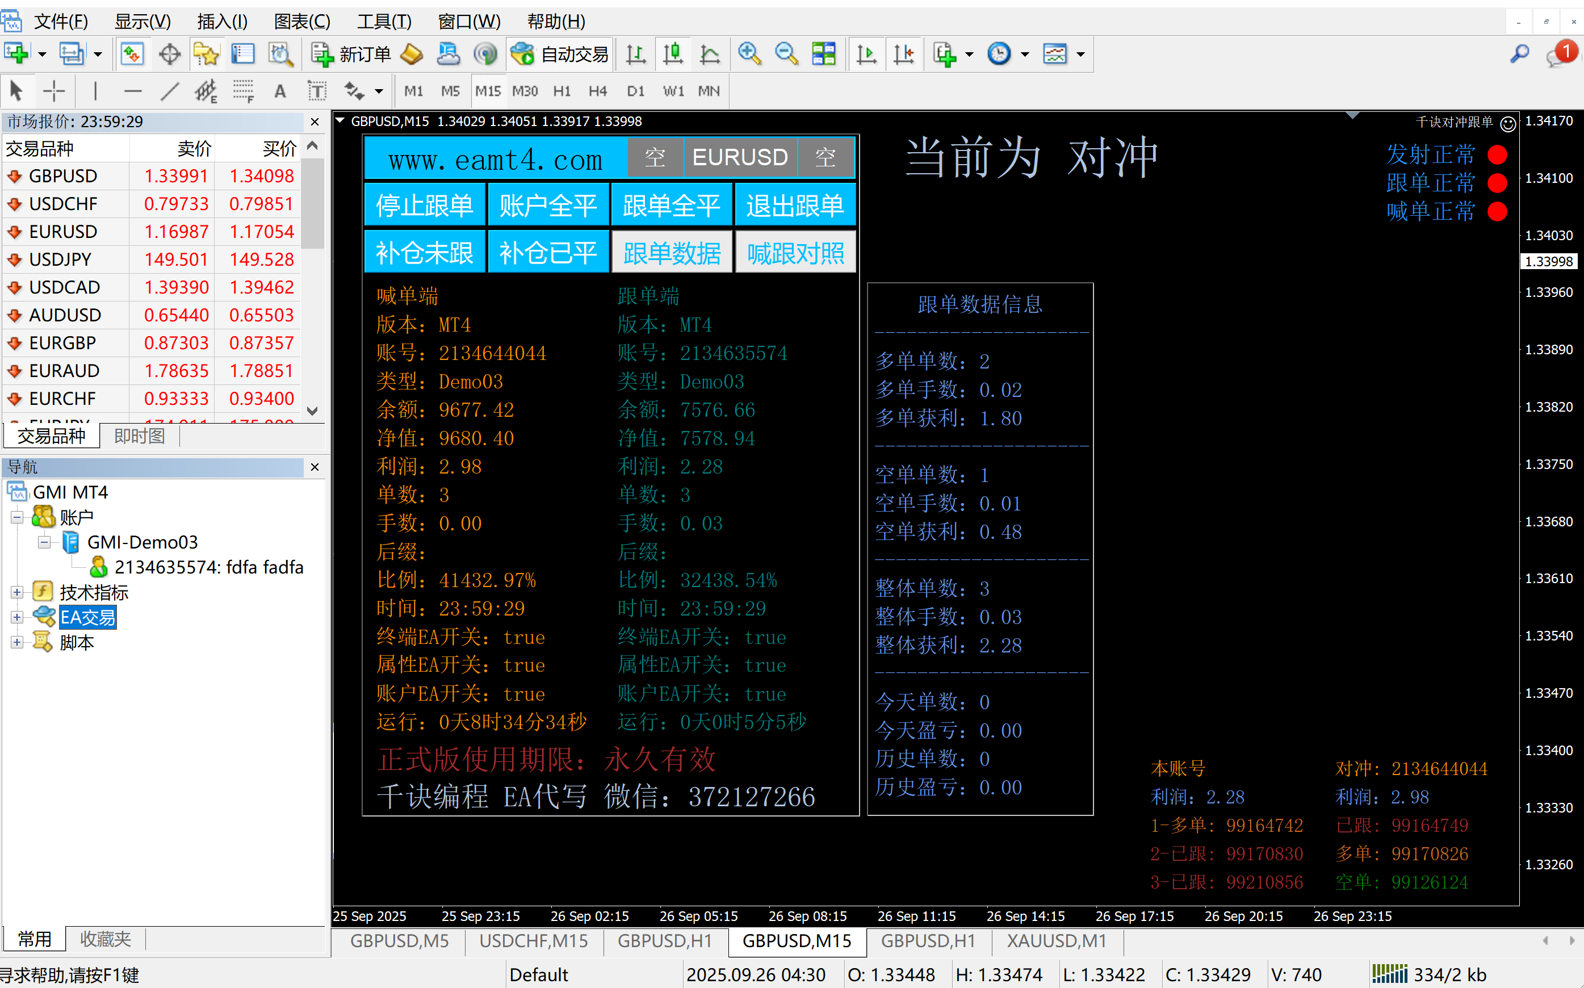1584x988 pixels.
Task: Open the chart periods dropdown arrow
Action: [1025, 55]
